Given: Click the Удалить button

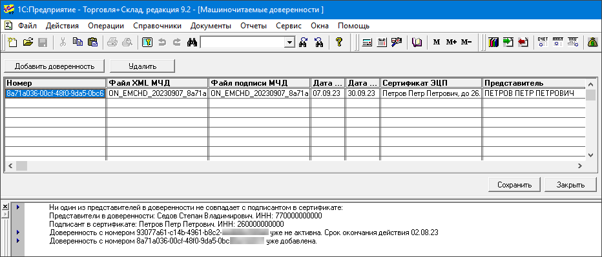Looking at the screenshot, I should (x=143, y=66).
